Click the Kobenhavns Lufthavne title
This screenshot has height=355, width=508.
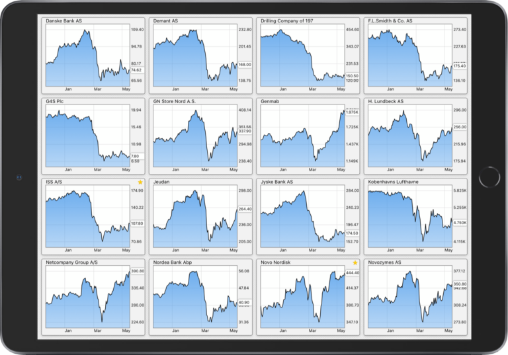[x=394, y=182]
